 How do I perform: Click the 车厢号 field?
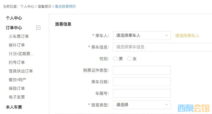(x=142, y=93)
